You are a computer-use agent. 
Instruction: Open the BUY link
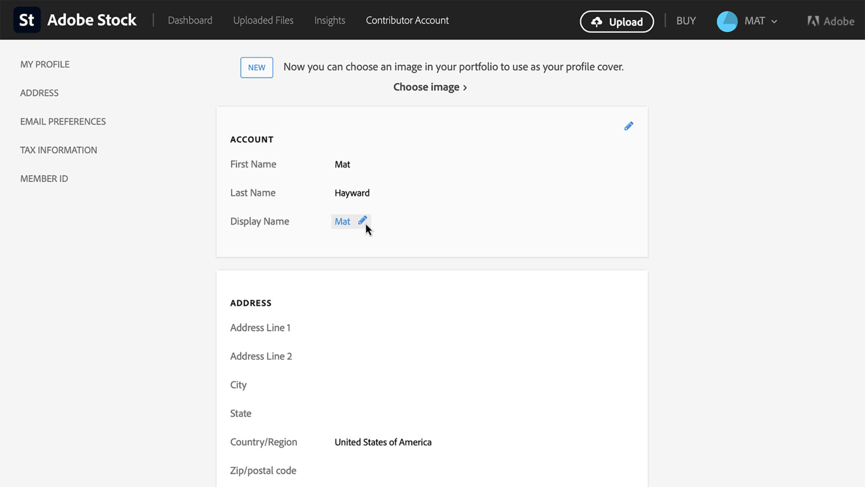685,21
